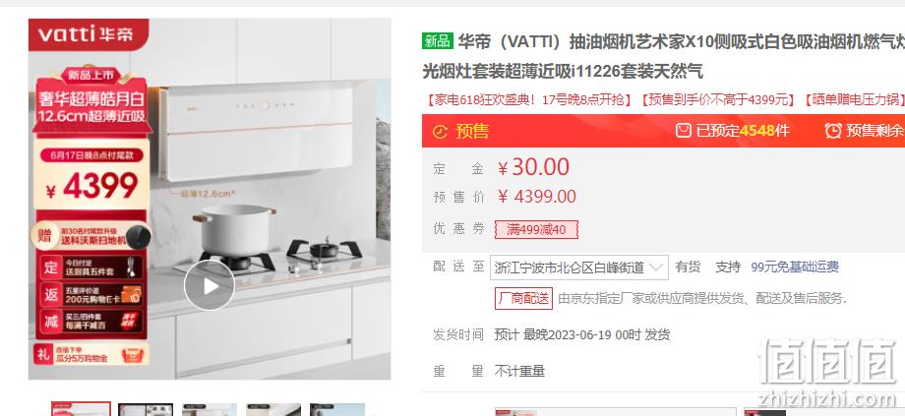905x416 pixels.
Task: Click the 赠 gift promo badge
Action: point(45,236)
